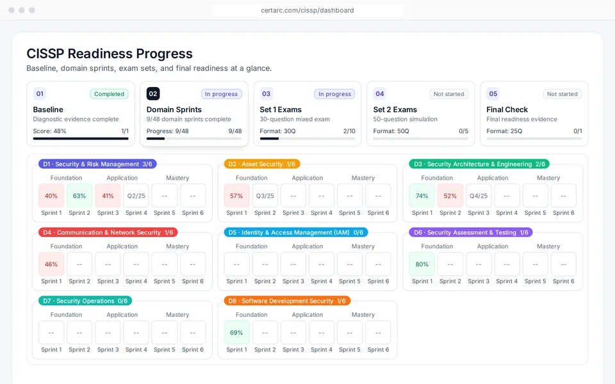Click the 03 Set 1 Exams badge
The width and height of the screenshot is (615, 384).
[x=266, y=93]
